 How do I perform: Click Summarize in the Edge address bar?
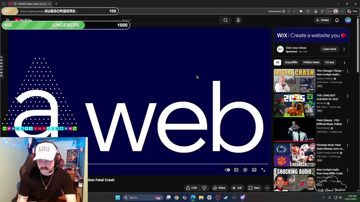pyautogui.click(x=277, y=11)
